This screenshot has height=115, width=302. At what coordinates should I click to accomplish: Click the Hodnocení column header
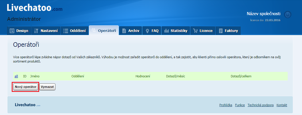coord(143,76)
